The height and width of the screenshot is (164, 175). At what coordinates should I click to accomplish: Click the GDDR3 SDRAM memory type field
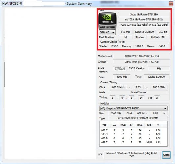click(x=145, y=32)
